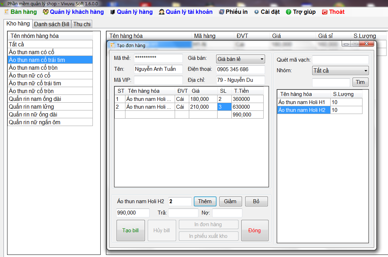Click the Tạo đơn hàng dialog title icon
The height and width of the screenshot is (257, 388).
(x=112, y=45)
